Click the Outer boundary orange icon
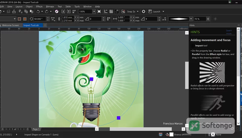The image size is (242, 138). (x=25, y=19)
